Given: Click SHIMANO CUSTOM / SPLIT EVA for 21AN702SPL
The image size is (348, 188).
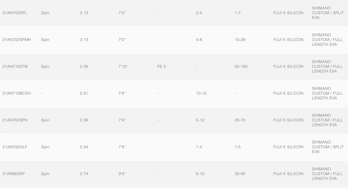Looking at the screenshot, I should coord(328,13).
